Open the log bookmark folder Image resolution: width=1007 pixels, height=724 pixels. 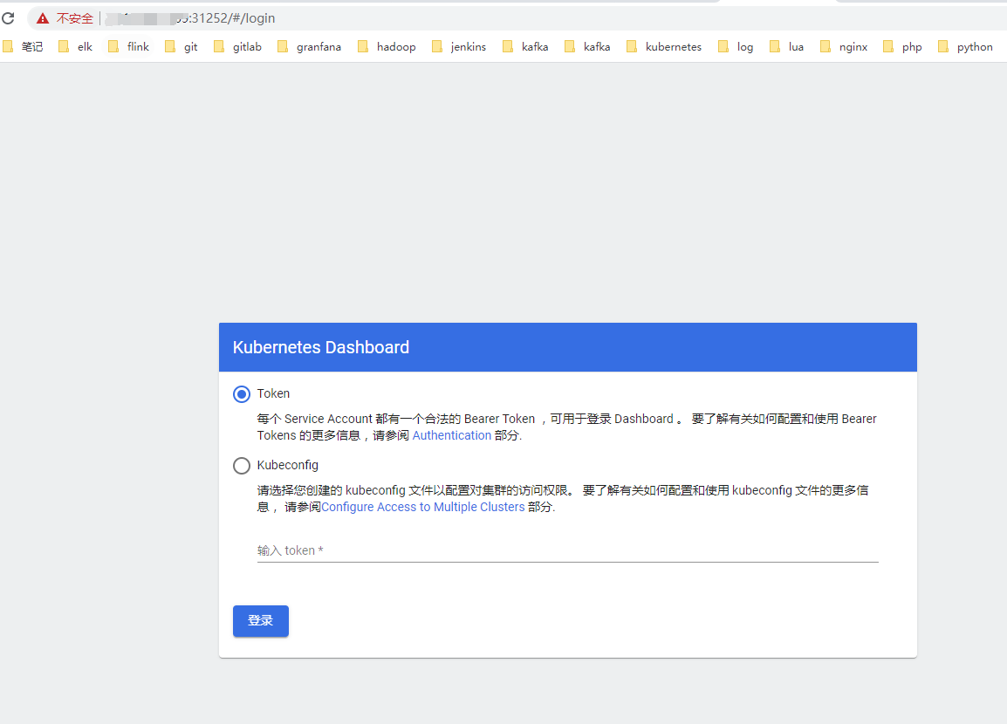(x=736, y=46)
